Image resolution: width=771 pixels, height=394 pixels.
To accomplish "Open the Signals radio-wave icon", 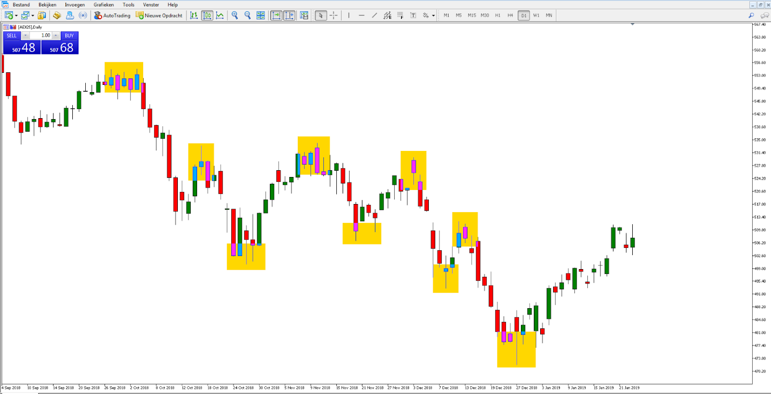I will [x=83, y=15].
